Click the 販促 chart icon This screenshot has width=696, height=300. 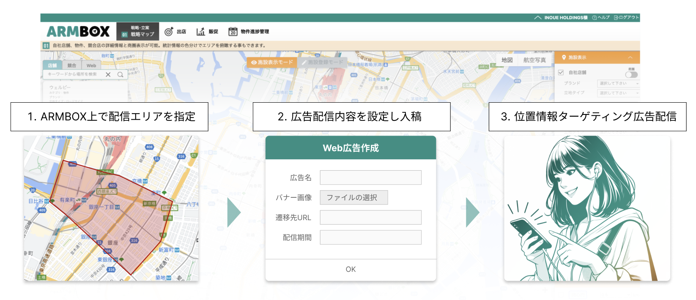pyautogui.click(x=200, y=32)
